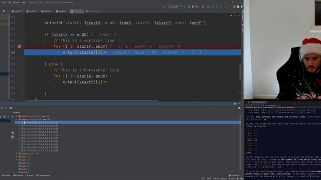The image size is (321, 180).
Task: Click the red Stop icon in toolbar
Action: [203, 6]
